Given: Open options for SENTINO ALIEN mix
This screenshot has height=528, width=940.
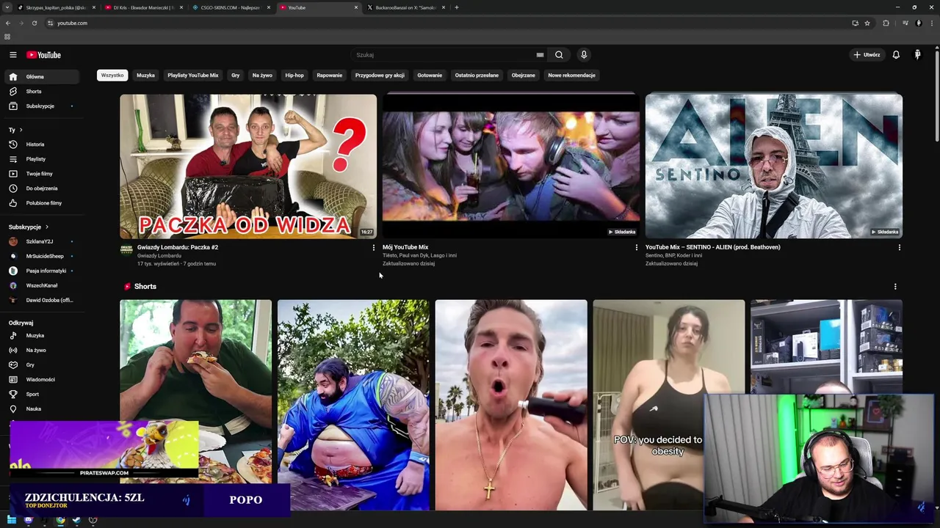Looking at the screenshot, I should point(899,248).
